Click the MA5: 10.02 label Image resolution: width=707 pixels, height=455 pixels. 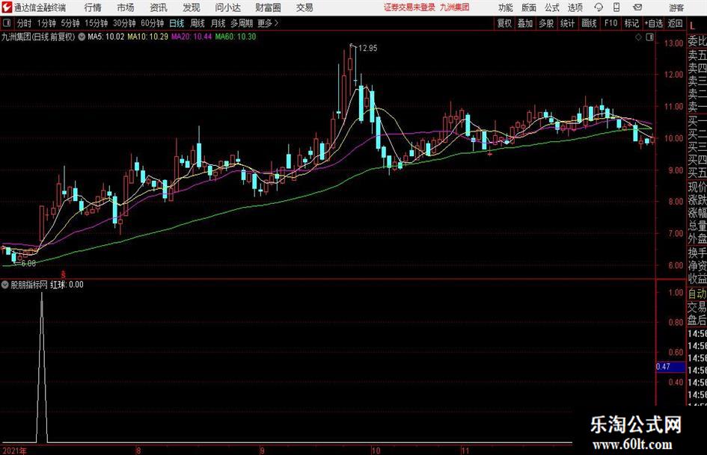(x=105, y=37)
